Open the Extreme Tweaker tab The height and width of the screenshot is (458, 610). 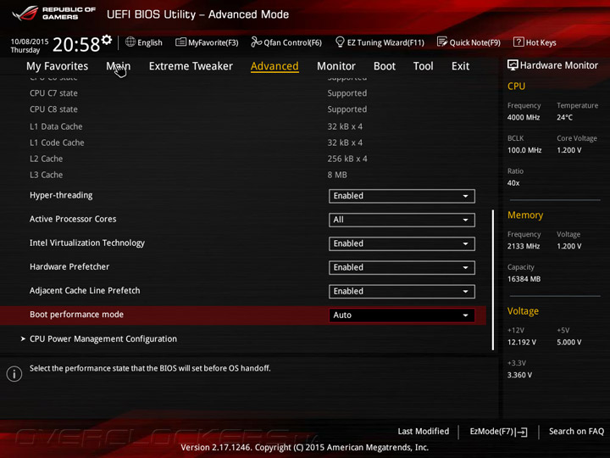pos(191,66)
